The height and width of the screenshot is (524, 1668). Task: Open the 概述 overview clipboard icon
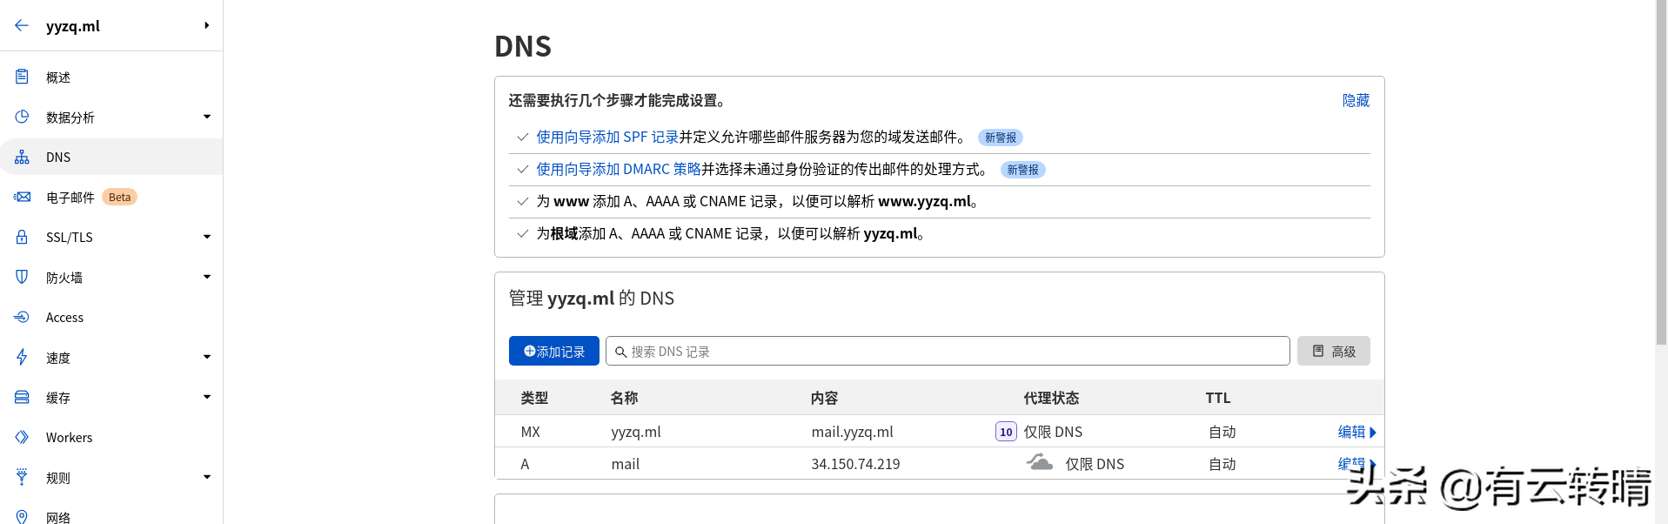click(22, 77)
